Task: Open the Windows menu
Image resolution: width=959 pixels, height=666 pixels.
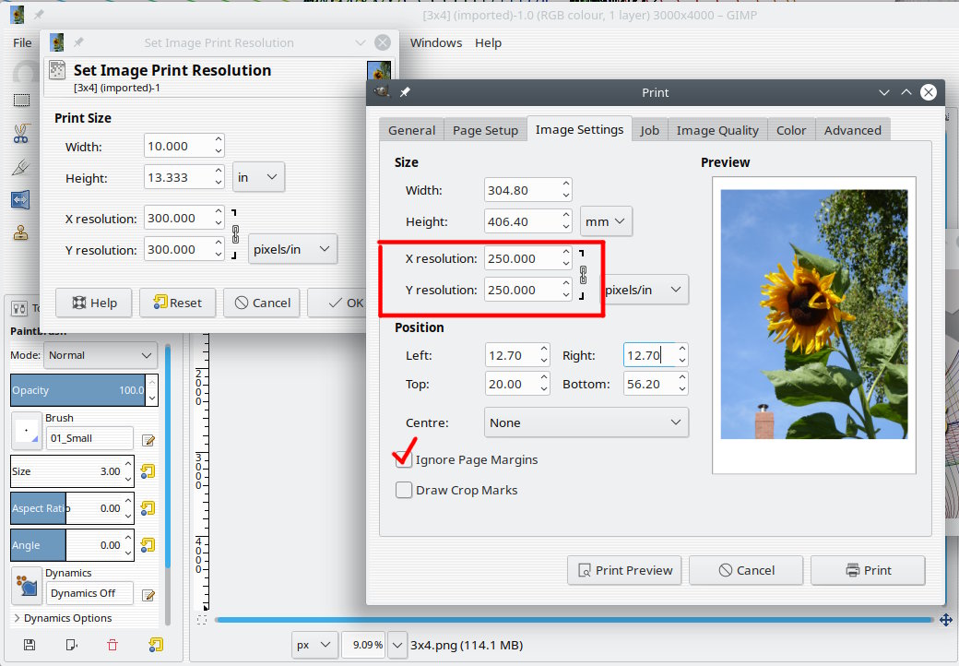Action: coord(436,42)
